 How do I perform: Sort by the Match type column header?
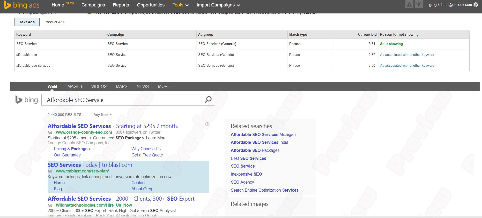pyautogui.click(x=310, y=34)
